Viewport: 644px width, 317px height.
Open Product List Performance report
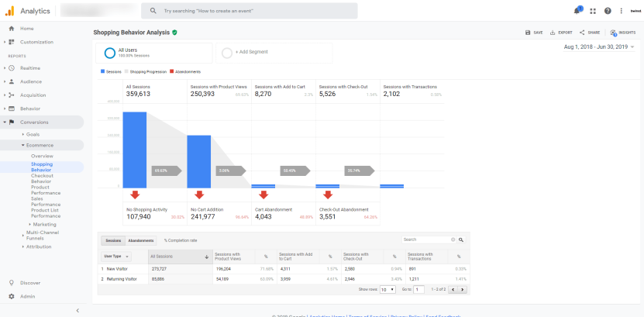(x=46, y=213)
